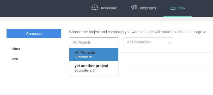This screenshot has height=95, width=213.
Task: Click the Campaigns megaphone icon
Action: (x=134, y=7)
